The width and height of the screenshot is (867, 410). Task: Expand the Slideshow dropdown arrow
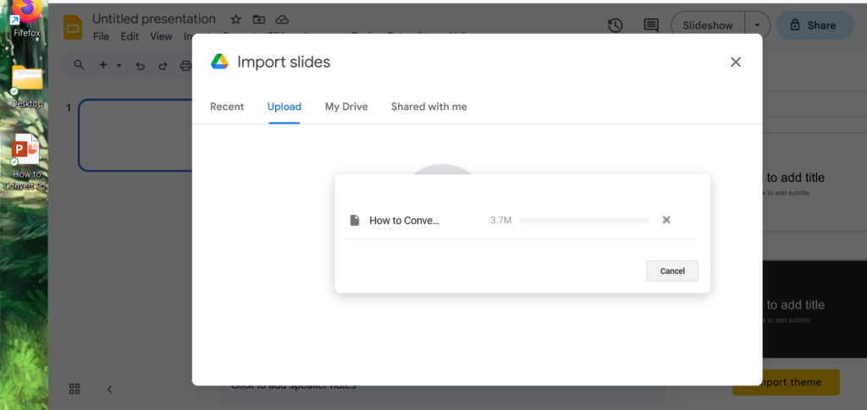(757, 25)
